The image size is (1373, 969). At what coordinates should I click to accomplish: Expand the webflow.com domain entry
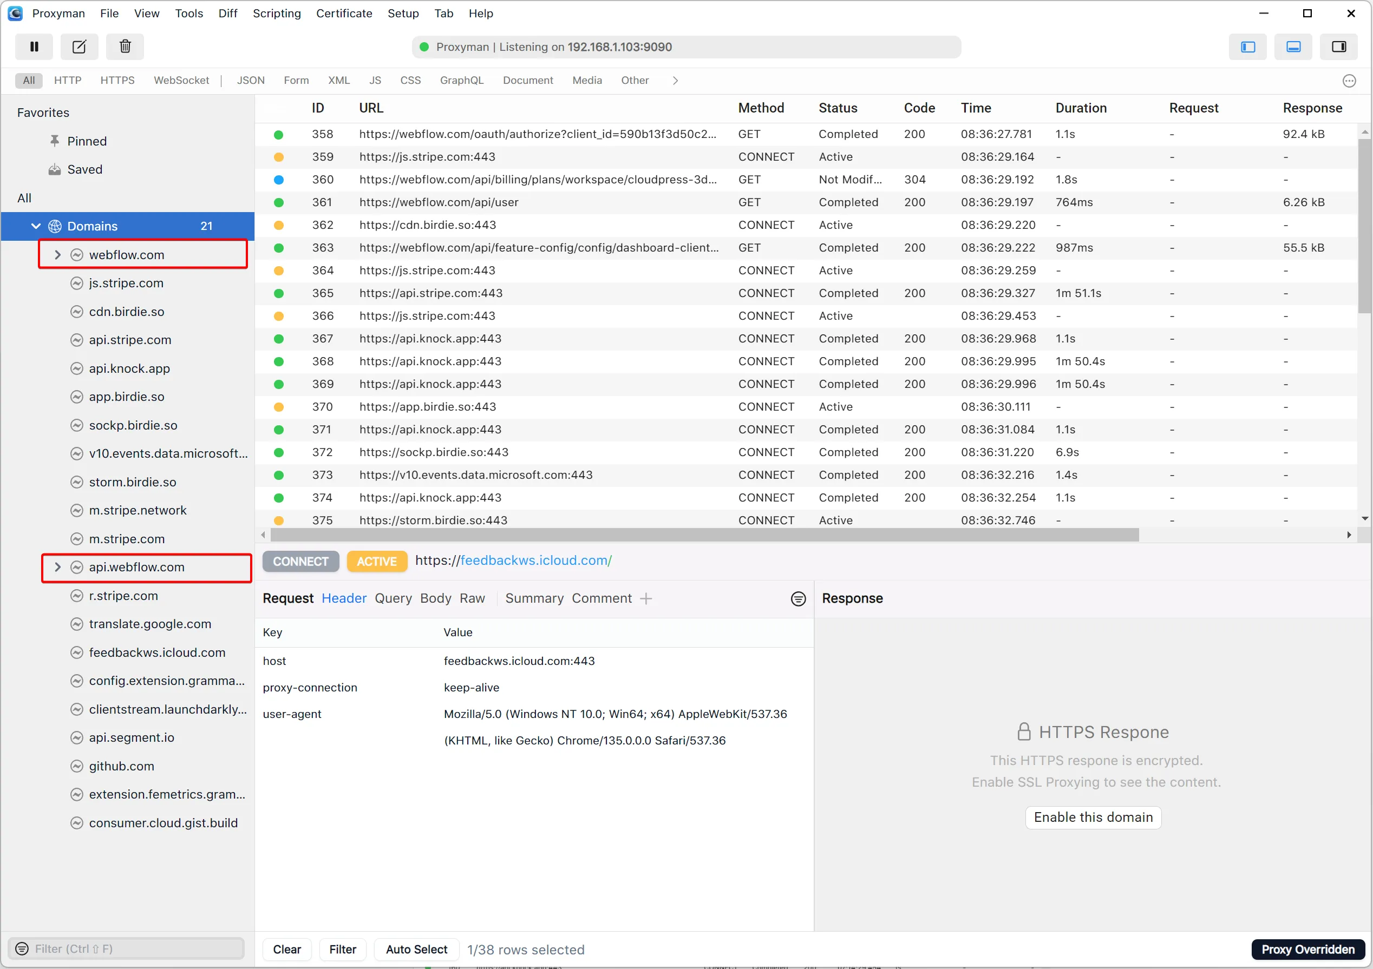(x=58, y=254)
